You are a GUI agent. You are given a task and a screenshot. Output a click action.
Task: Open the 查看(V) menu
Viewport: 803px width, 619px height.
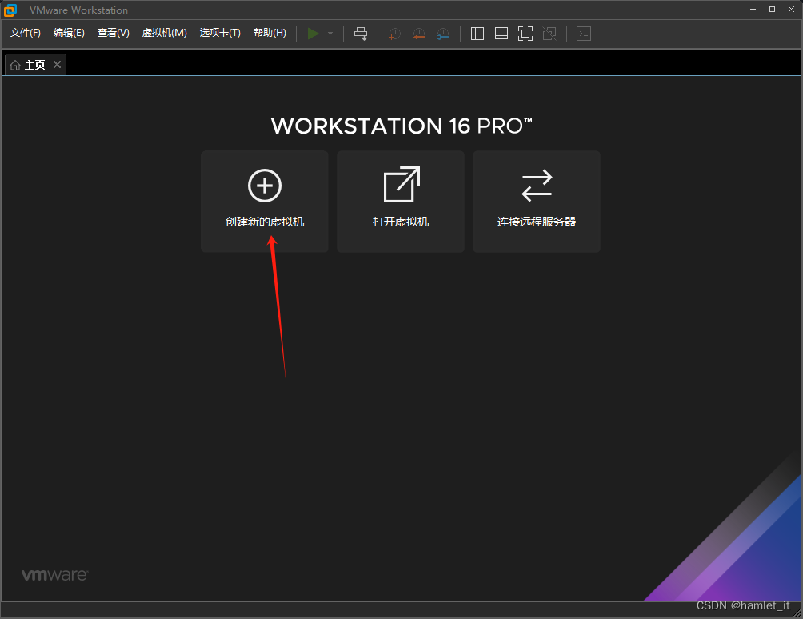tap(114, 33)
